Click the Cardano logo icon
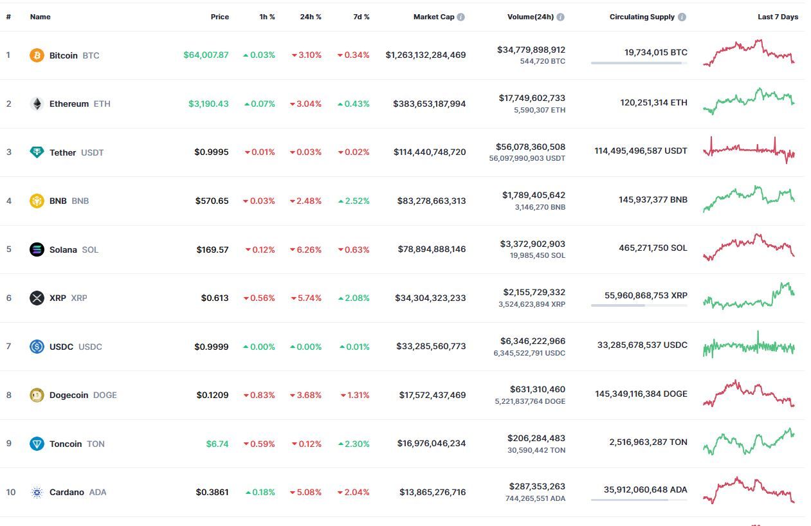The height and width of the screenshot is (526, 811). (37, 492)
